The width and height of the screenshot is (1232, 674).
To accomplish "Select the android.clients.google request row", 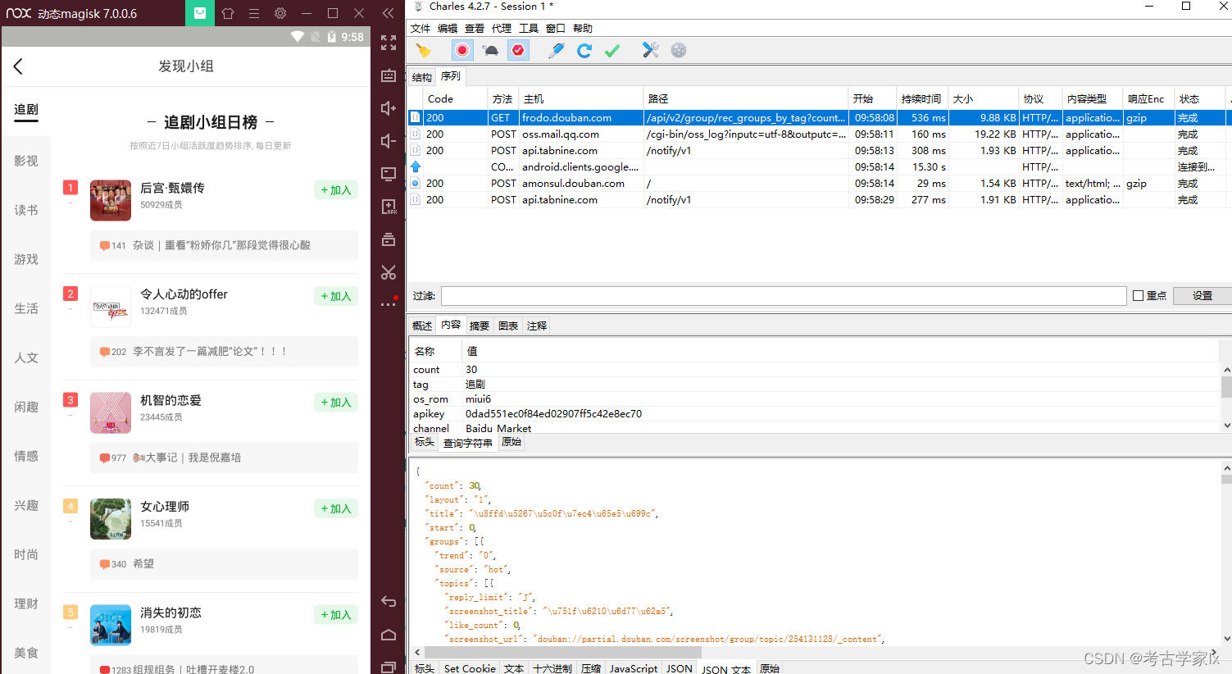I will click(x=820, y=167).
